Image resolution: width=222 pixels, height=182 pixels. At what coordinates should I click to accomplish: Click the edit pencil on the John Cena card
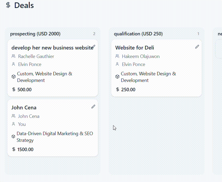coord(93,106)
